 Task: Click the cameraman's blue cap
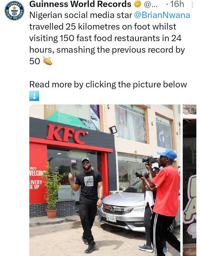pos(167,154)
